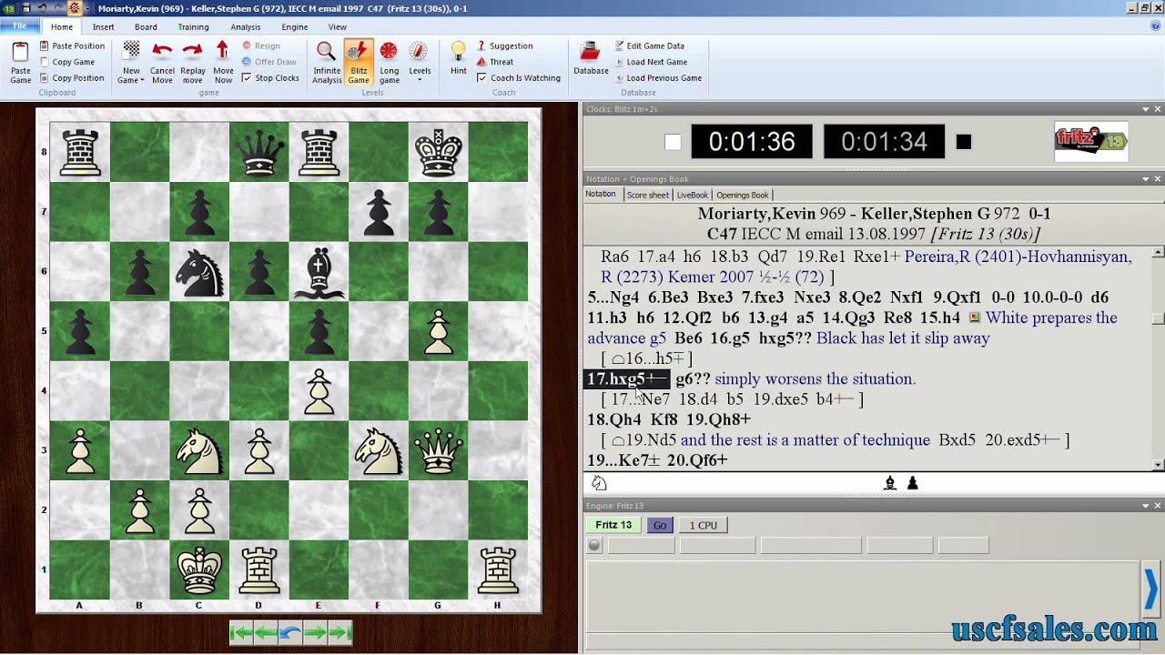Click the notation scrollbar up arrow
The image size is (1165, 655).
tap(1158, 252)
